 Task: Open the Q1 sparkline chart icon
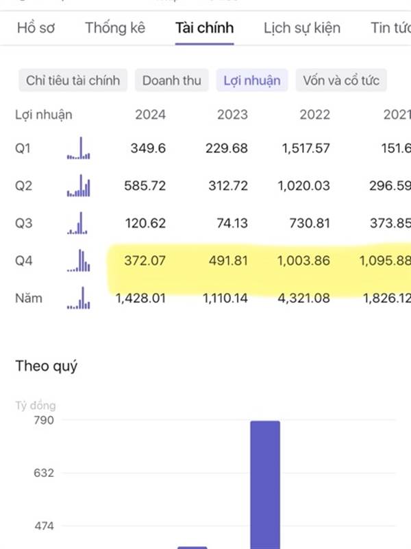point(79,148)
